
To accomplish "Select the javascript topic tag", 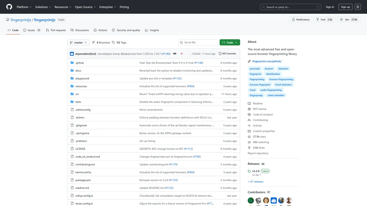I will 255,69.
